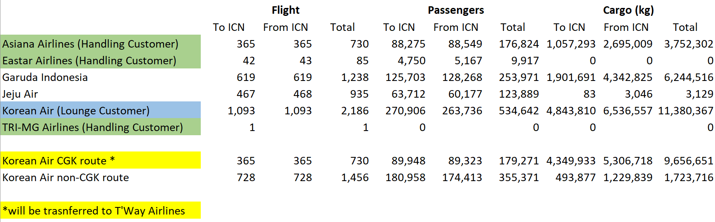The width and height of the screenshot is (715, 222).
Task: Click Eastar Airlines' total passengers value 9,917
Action: click(x=525, y=61)
